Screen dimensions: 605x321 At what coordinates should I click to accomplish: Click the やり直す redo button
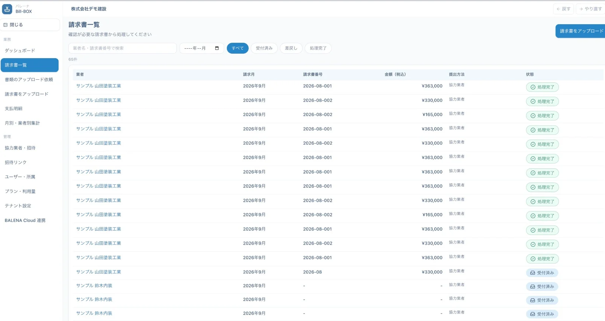590,9
